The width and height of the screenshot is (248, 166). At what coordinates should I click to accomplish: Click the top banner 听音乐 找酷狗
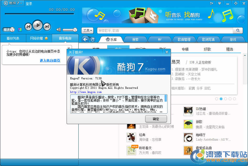pyautogui.click(x=163, y=15)
